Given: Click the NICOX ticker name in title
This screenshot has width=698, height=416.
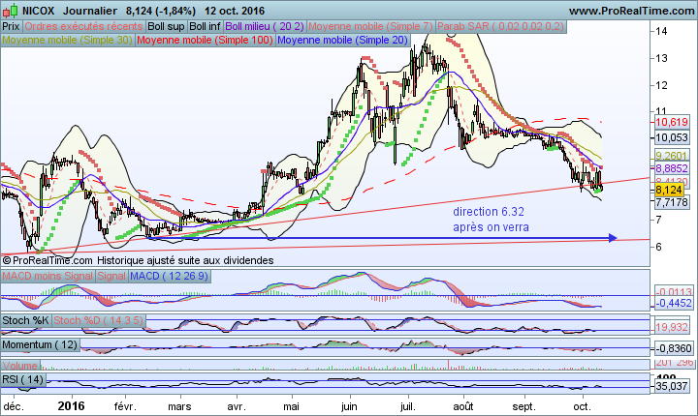Looking at the screenshot, I should click(x=38, y=11).
